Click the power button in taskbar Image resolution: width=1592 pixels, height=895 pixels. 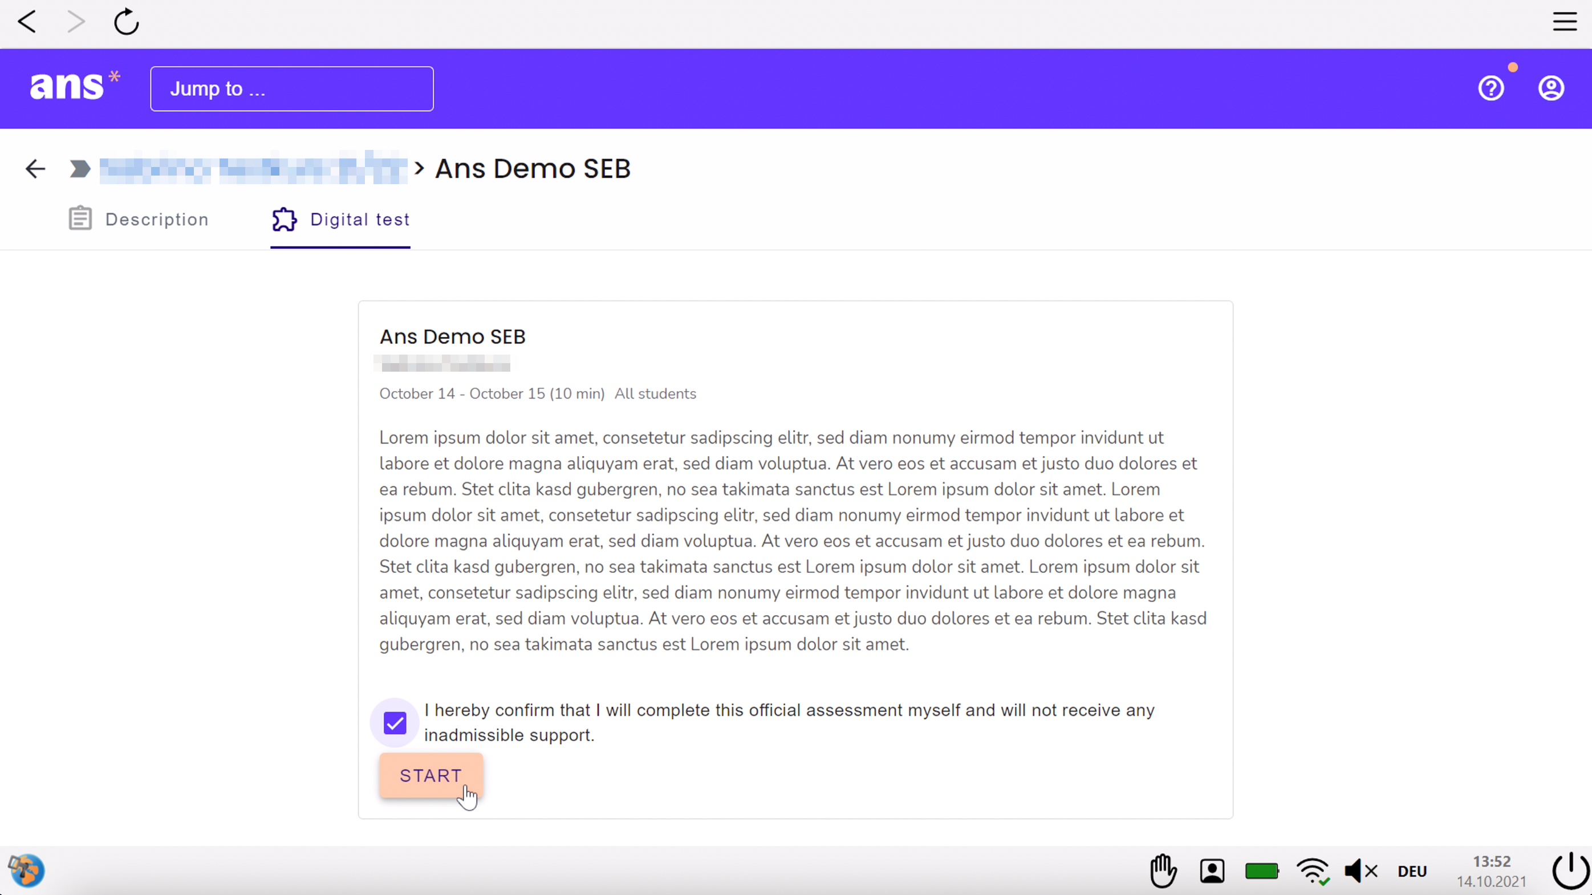(1570, 871)
